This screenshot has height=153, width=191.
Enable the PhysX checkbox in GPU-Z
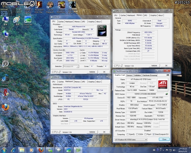coord(145,134)
